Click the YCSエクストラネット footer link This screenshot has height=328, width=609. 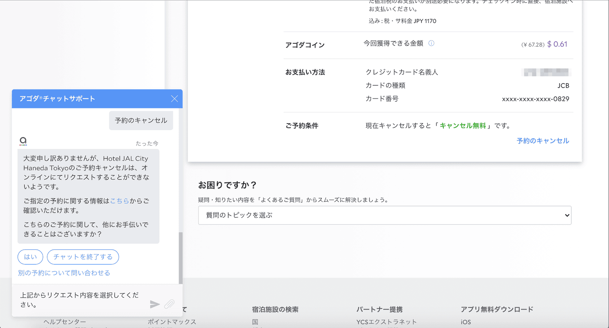[x=387, y=322]
